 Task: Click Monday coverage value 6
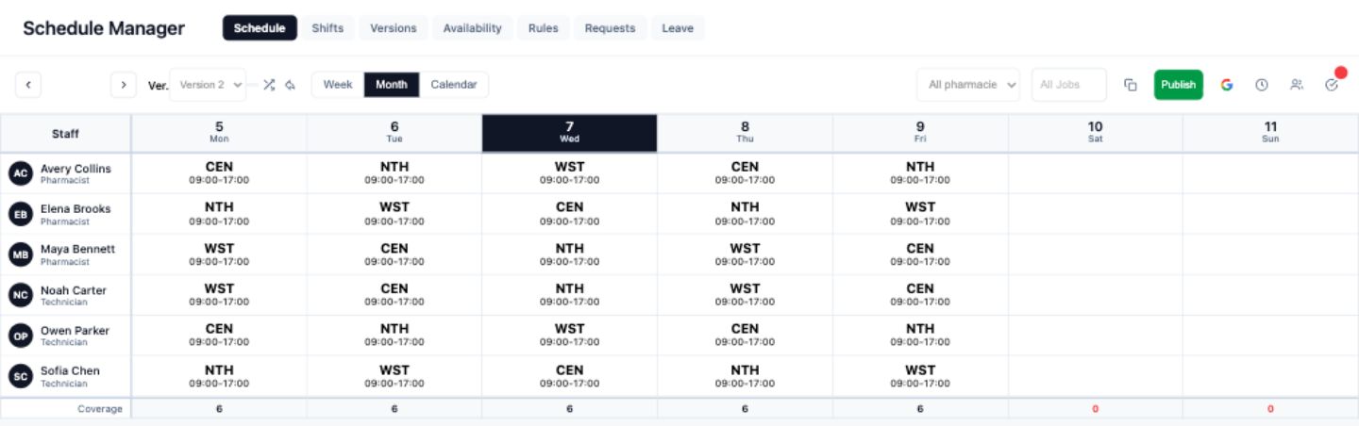[x=219, y=409]
